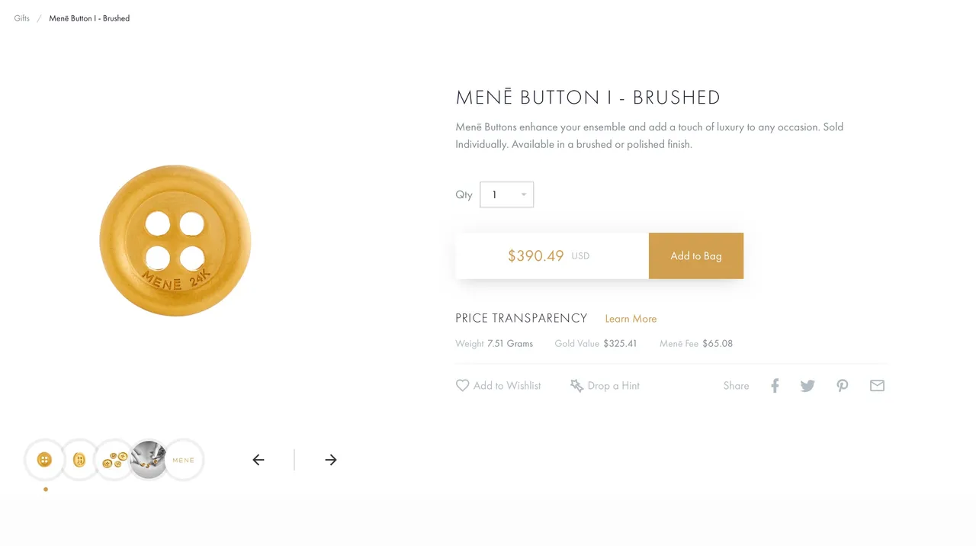Click Menē Button I - Brushed breadcrumb
This screenshot has height=546, width=976.
[x=89, y=18]
